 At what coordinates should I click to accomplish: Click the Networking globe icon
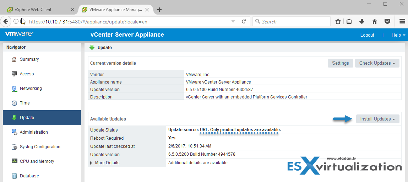[x=14, y=89]
